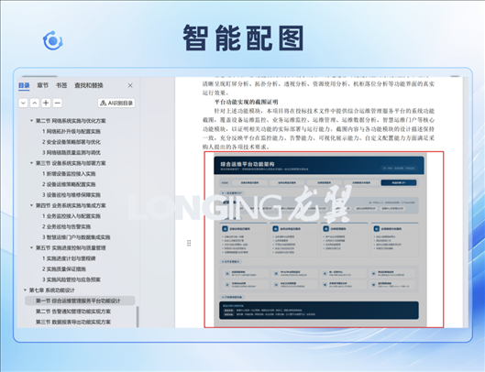Collapse 第二节 网络系统实施与优化方案
Viewport: 485px width, 372px height.
31,121
